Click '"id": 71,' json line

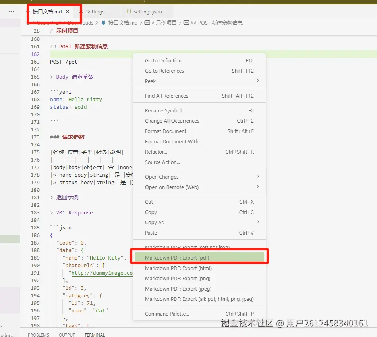(82, 303)
